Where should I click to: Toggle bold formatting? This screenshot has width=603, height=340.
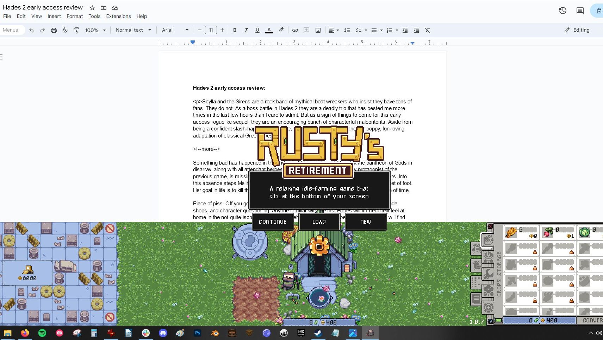pos(235,30)
